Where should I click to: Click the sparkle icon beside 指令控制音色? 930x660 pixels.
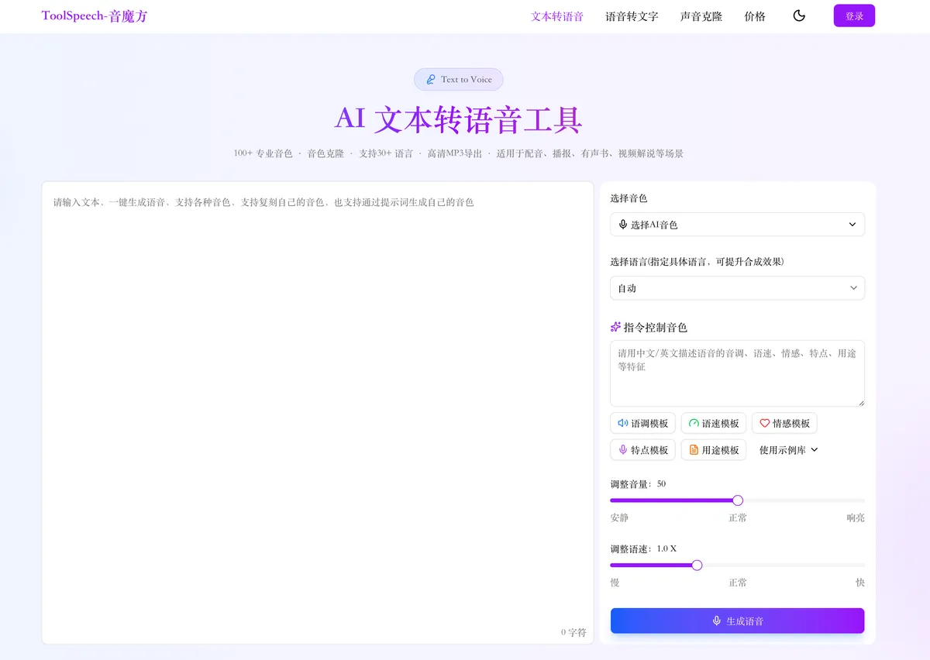(x=616, y=328)
